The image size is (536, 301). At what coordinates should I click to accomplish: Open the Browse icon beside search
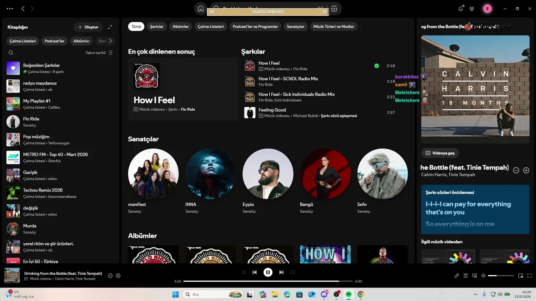click(334, 8)
